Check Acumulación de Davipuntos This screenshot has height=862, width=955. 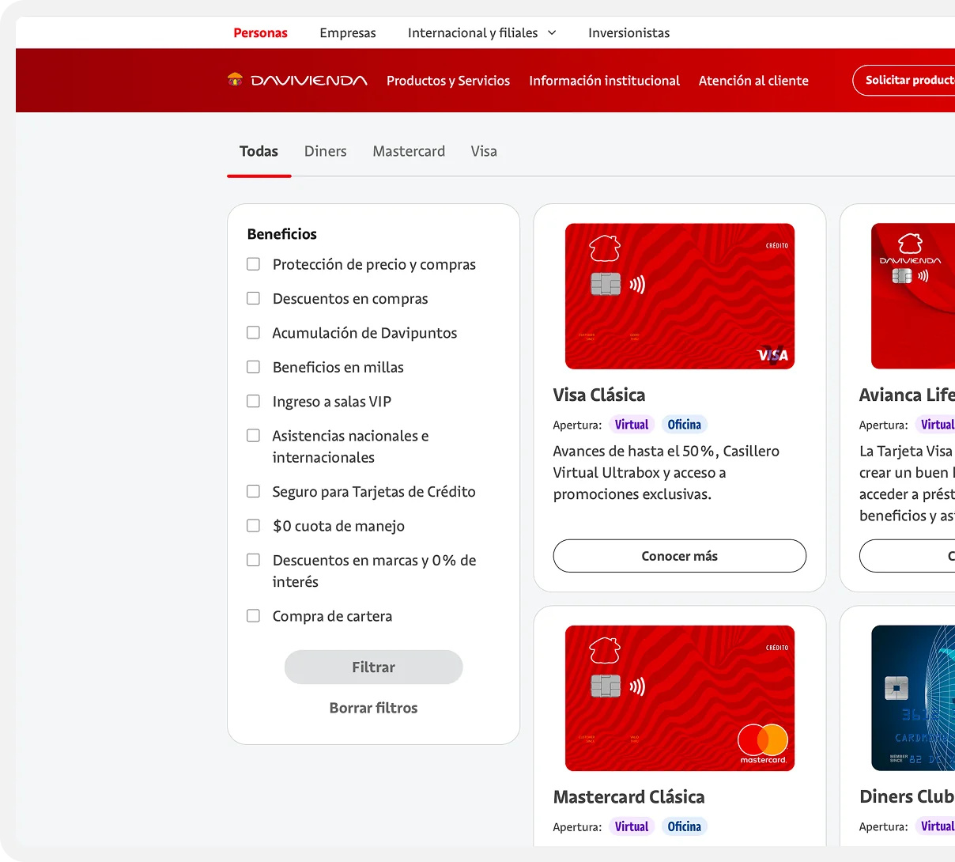click(x=253, y=332)
